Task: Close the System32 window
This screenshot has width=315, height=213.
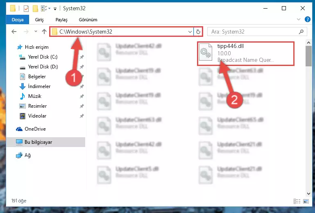Action: click(x=303, y=9)
